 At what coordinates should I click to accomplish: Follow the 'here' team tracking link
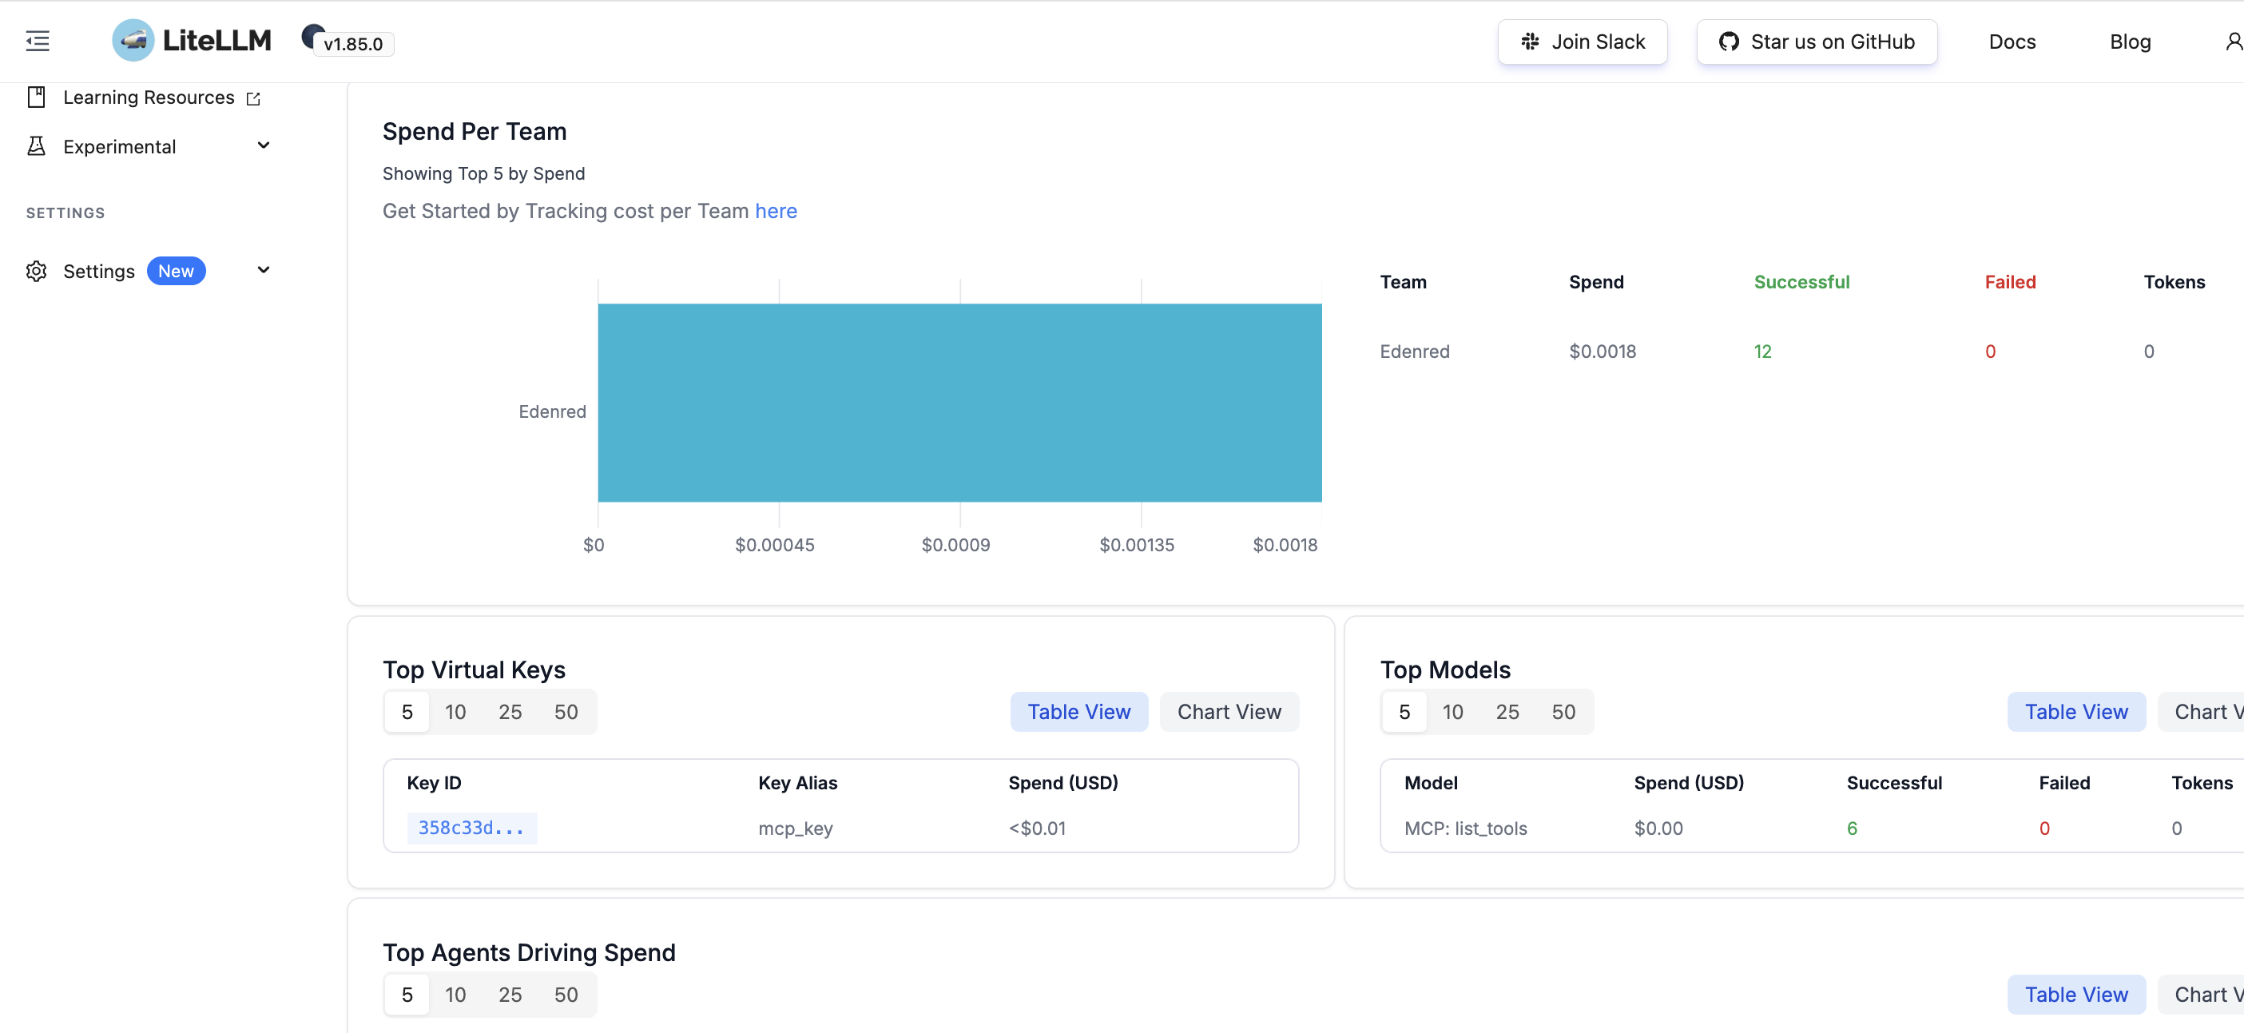[x=776, y=211]
